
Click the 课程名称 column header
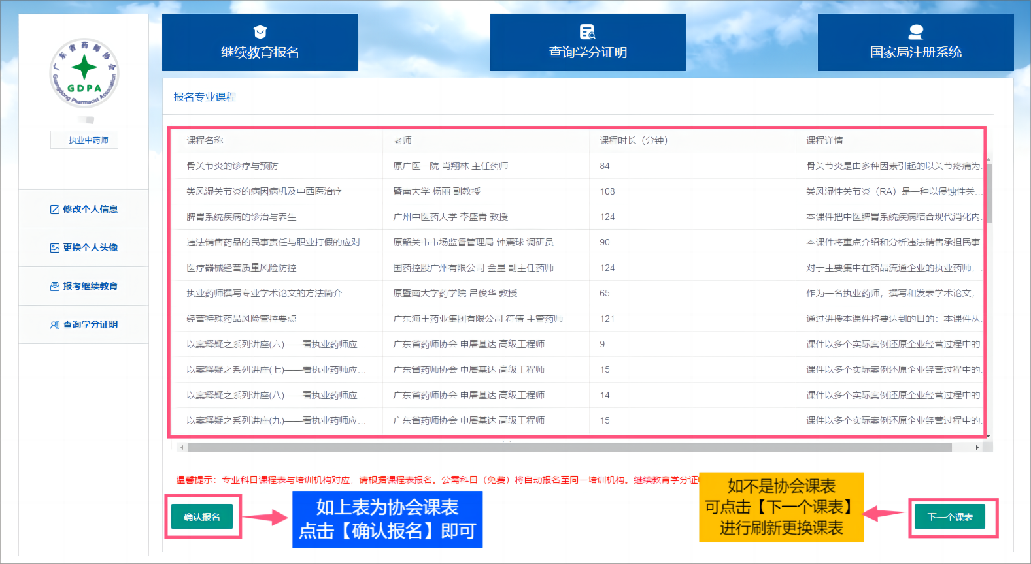(x=205, y=141)
